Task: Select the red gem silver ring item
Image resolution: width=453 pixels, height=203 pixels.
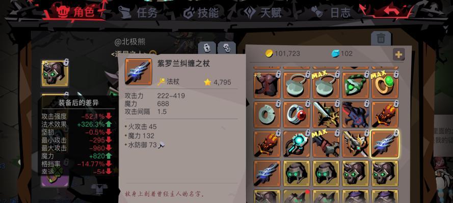Action: click(x=297, y=114)
